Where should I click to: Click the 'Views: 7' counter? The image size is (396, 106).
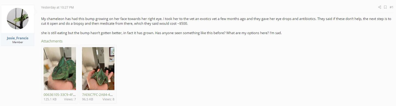point(70,99)
